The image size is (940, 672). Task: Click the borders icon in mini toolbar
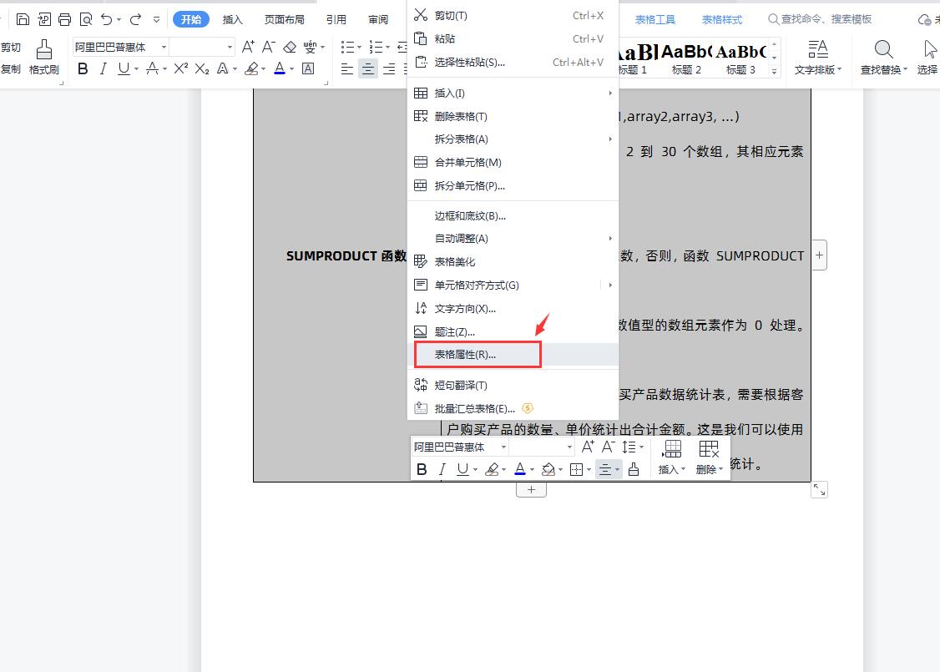pyautogui.click(x=576, y=469)
